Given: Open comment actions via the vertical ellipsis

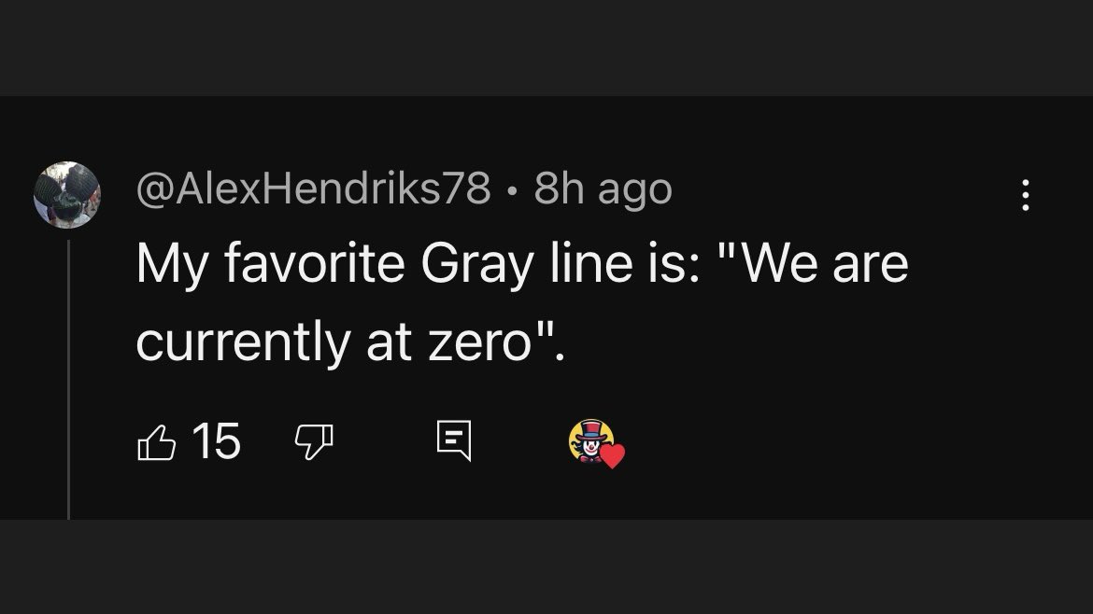Looking at the screenshot, I should pyautogui.click(x=1025, y=193).
